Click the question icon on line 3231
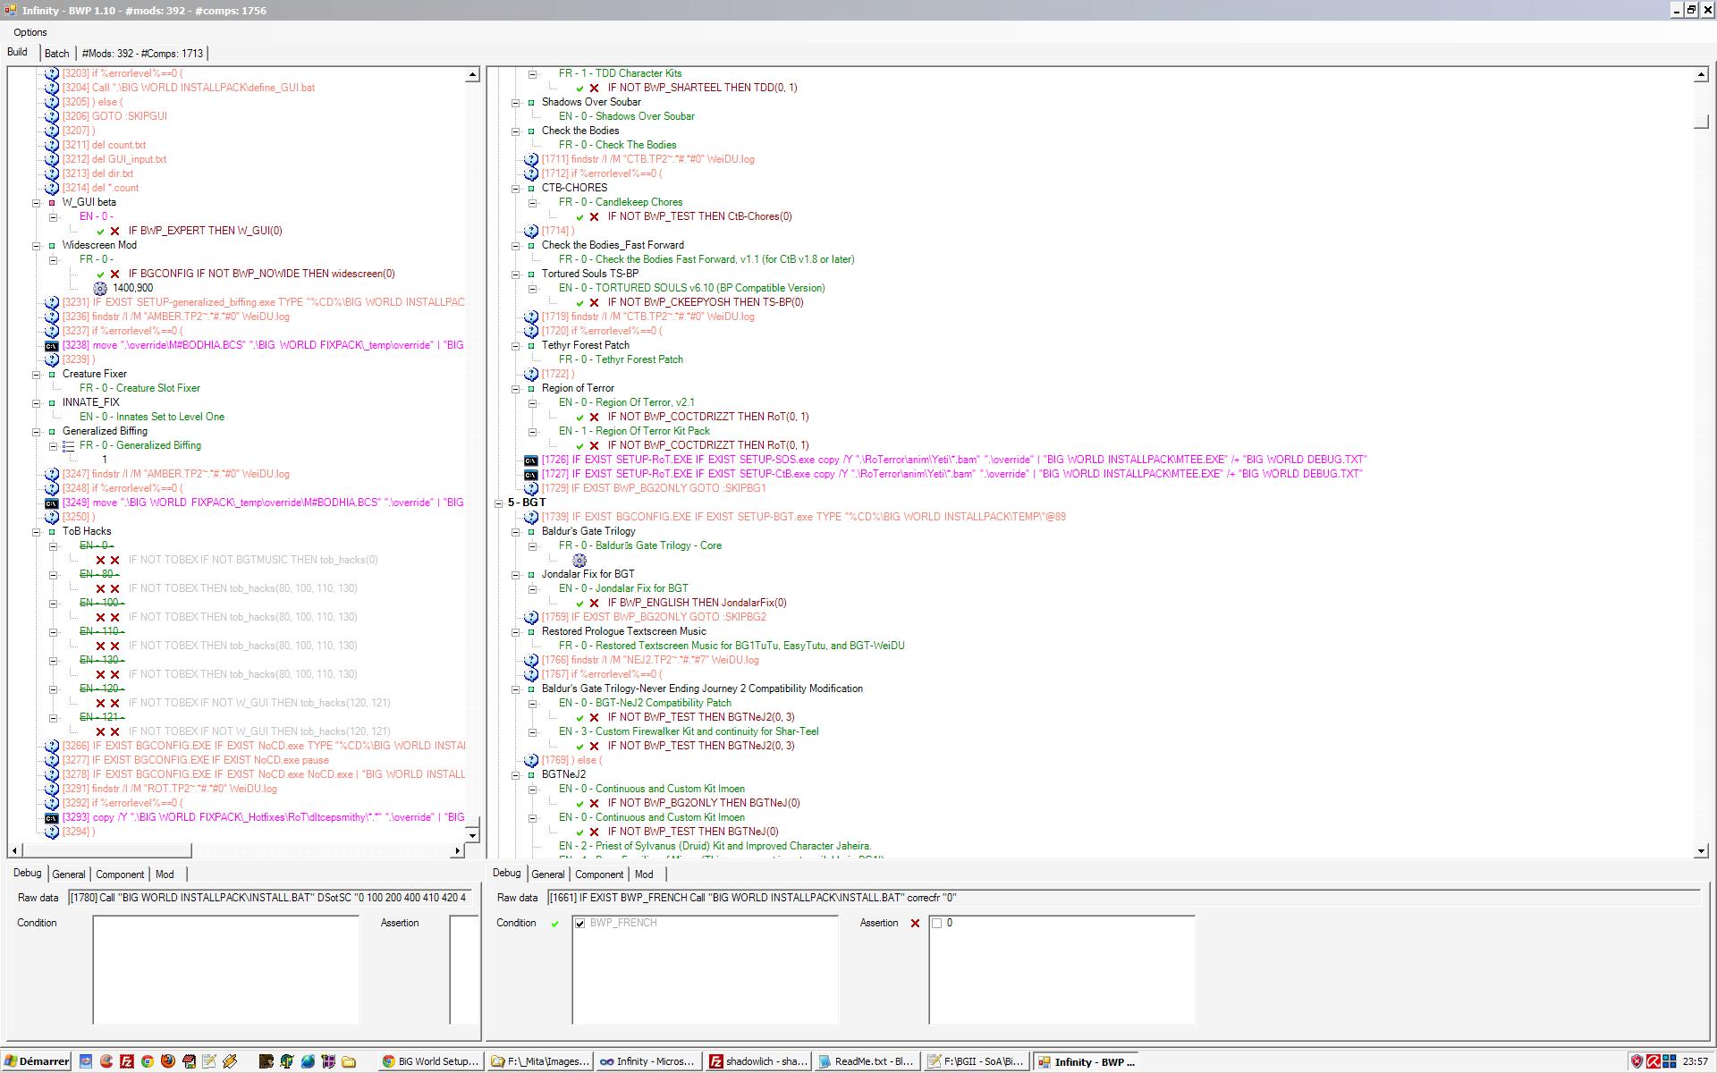The height and width of the screenshot is (1073, 1717). tap(52, 302)
